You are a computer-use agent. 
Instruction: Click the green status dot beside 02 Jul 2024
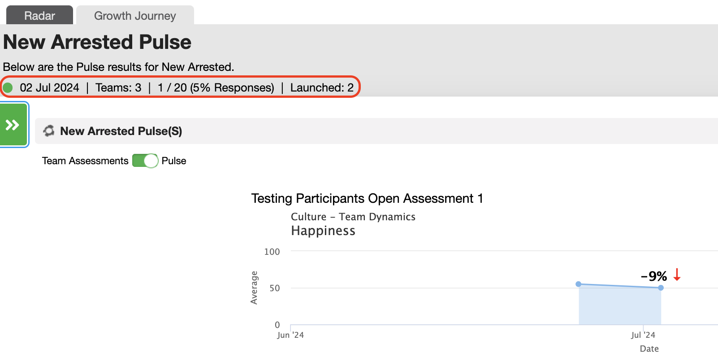8,87
